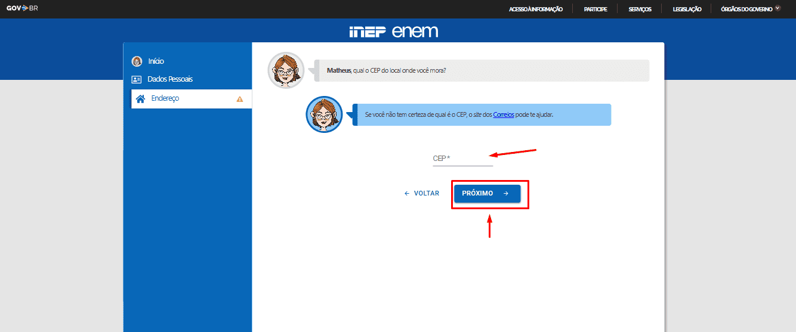This screenshot has height=332, width=796.
Task: Open the Serviços menu item
Action: (x=640, y=9)
